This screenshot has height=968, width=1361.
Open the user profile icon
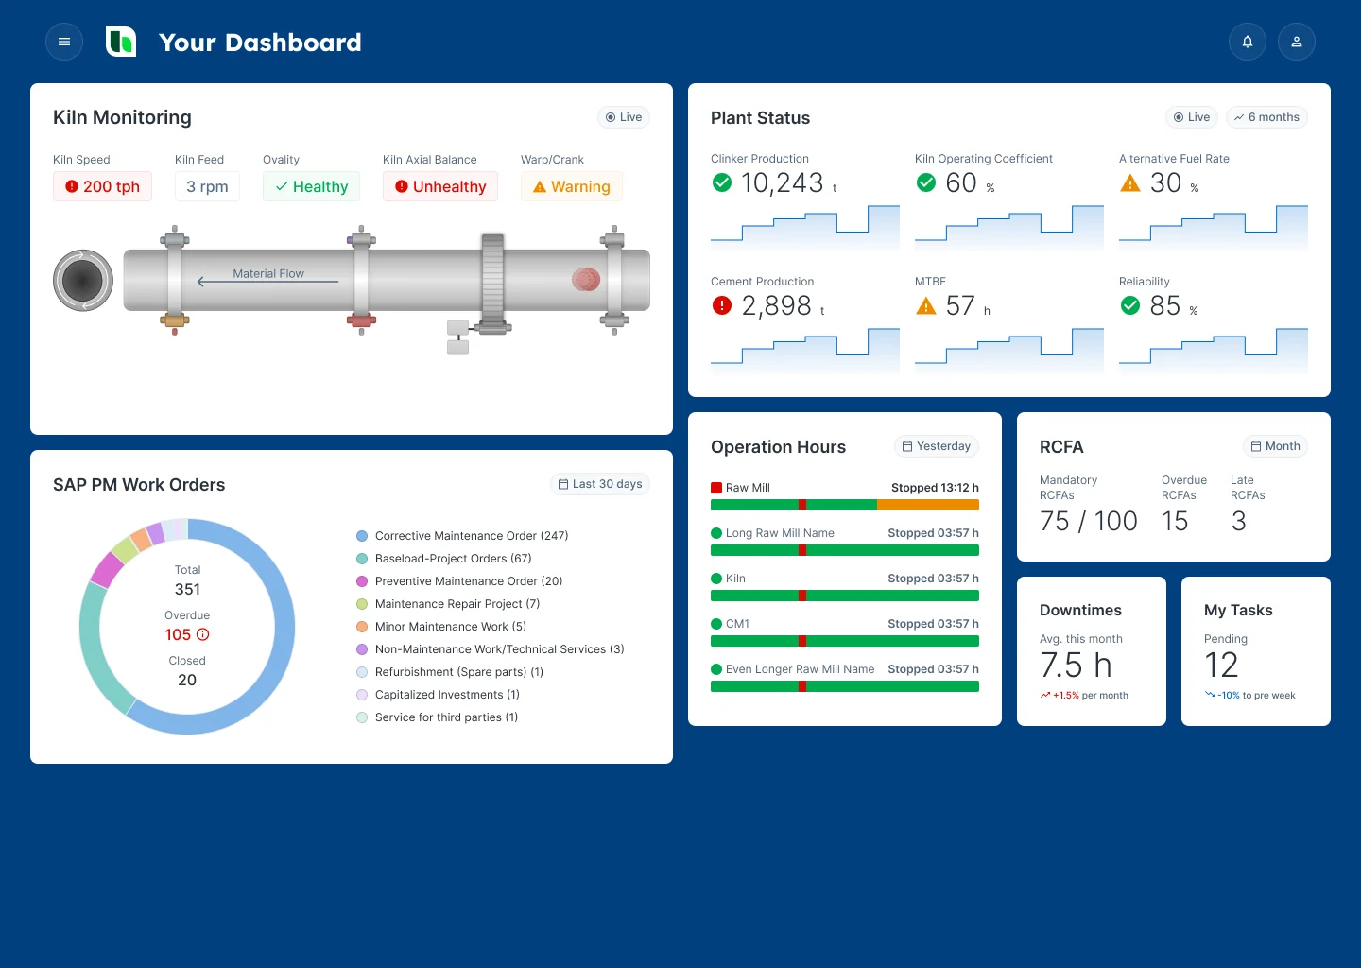click(x=1297, y=42)
